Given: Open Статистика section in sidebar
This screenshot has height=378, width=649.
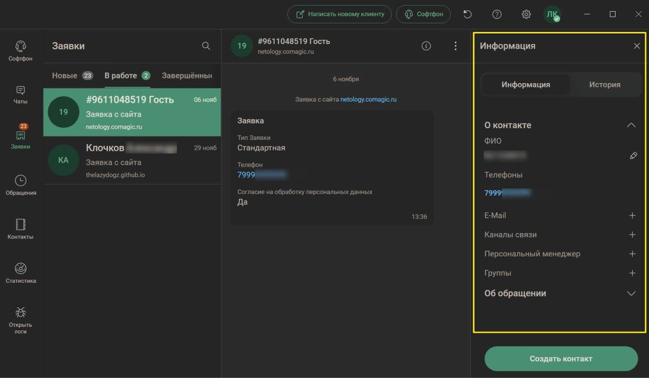Looking at the screenshot, I should [x=20, y=273].
